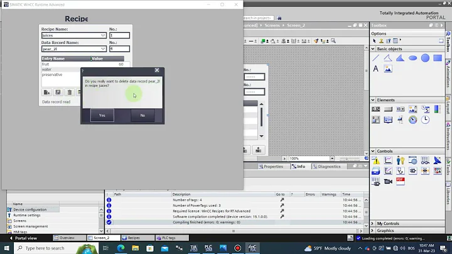452x254 pixels.
Task: Switch to the Info tab
Action: (x=298, y=166)
